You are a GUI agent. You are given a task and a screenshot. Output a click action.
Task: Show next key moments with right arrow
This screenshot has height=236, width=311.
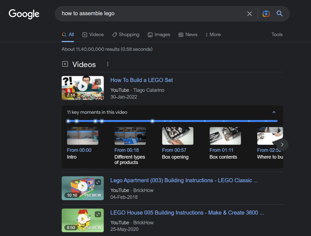tap(282, 145)
